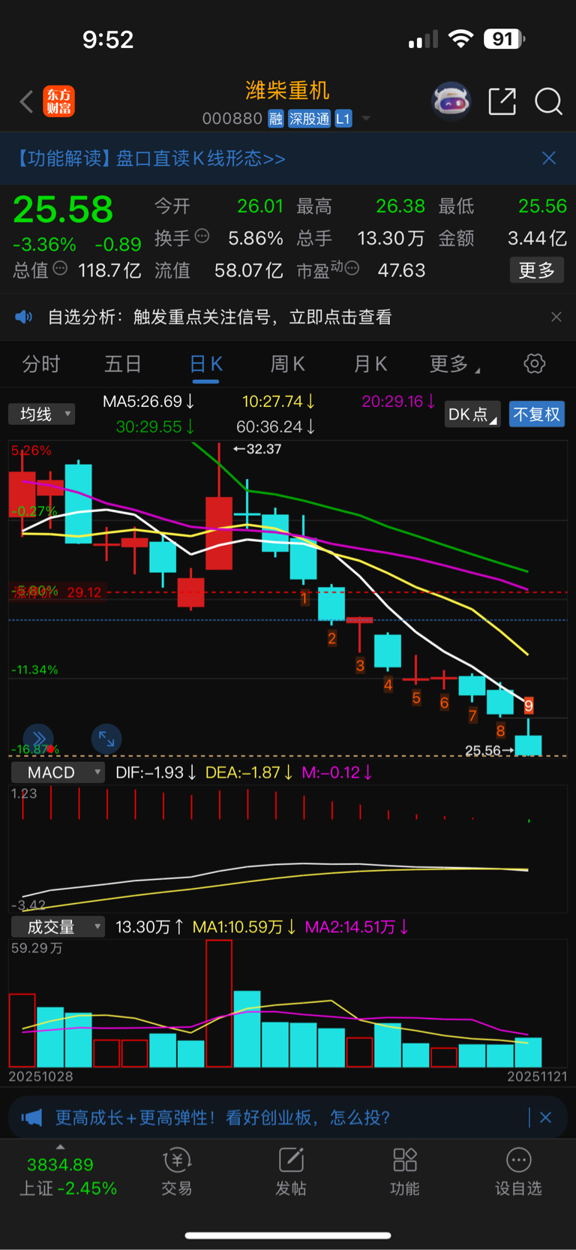Tap the double-chevron chart expand icon
The width and height of the screenshot is (576, 1250).
click(x=38, y=739)
